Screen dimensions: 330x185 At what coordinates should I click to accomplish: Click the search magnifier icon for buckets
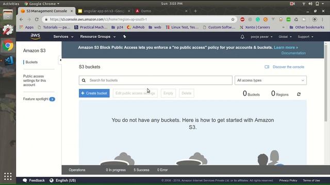84,80
